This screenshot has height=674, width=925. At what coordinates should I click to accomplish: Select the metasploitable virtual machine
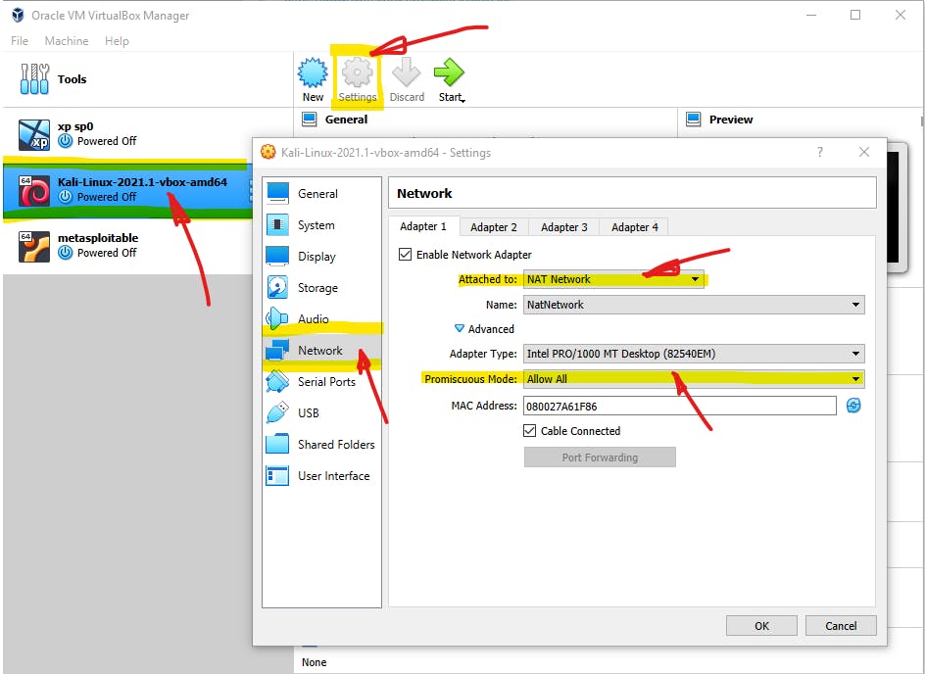(x=125, y=245)
